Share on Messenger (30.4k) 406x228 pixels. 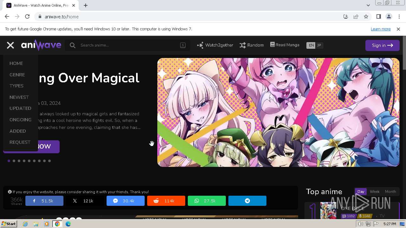pos(126,201)
